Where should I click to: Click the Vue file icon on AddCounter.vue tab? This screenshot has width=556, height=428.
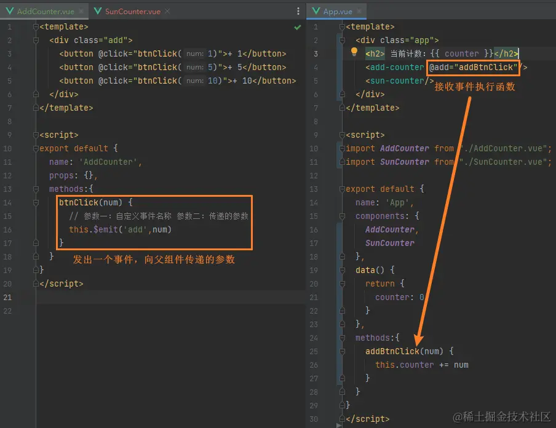point(10,11)
